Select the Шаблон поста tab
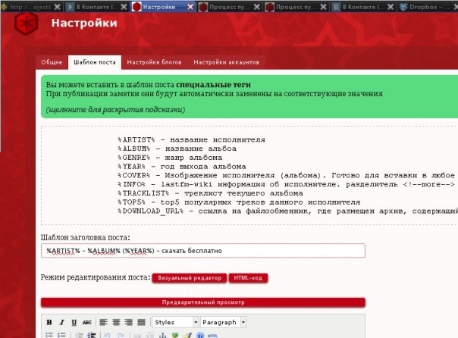The image size is (458, 338). (x=95, y=62)
